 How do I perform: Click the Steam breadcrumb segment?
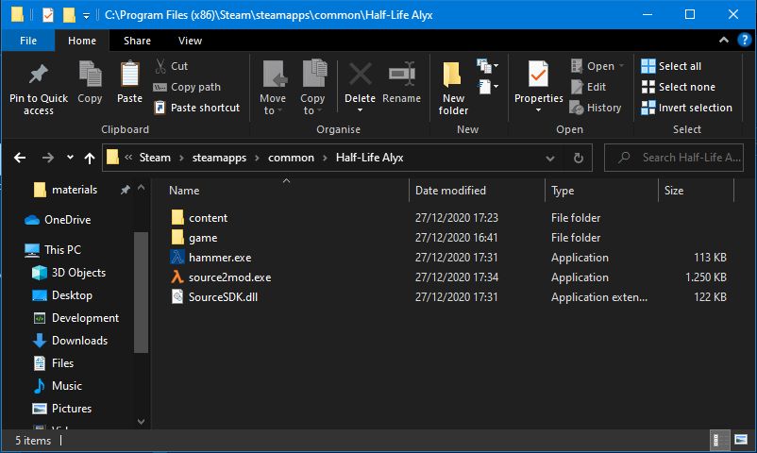[155, 158]
